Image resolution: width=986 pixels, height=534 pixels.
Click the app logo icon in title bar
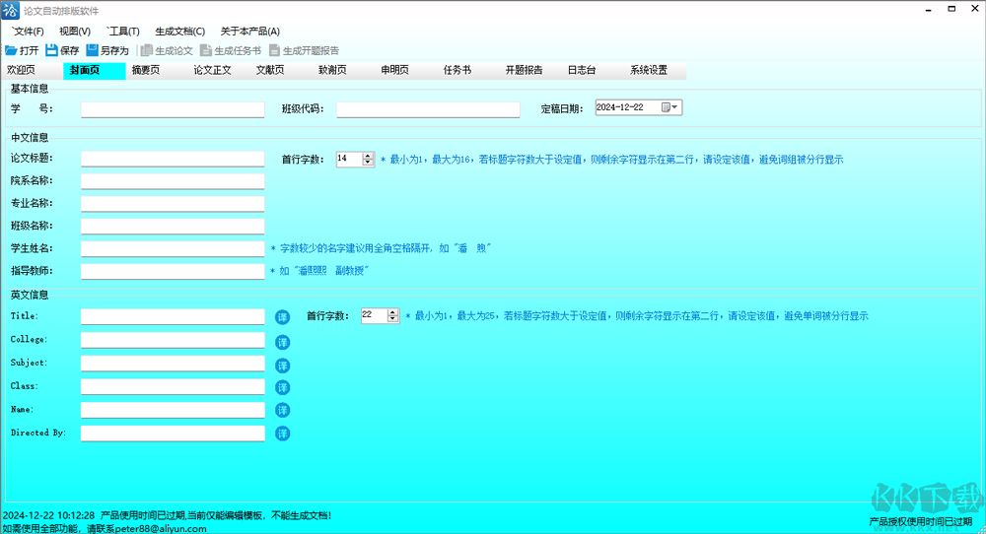pos(11,11)
